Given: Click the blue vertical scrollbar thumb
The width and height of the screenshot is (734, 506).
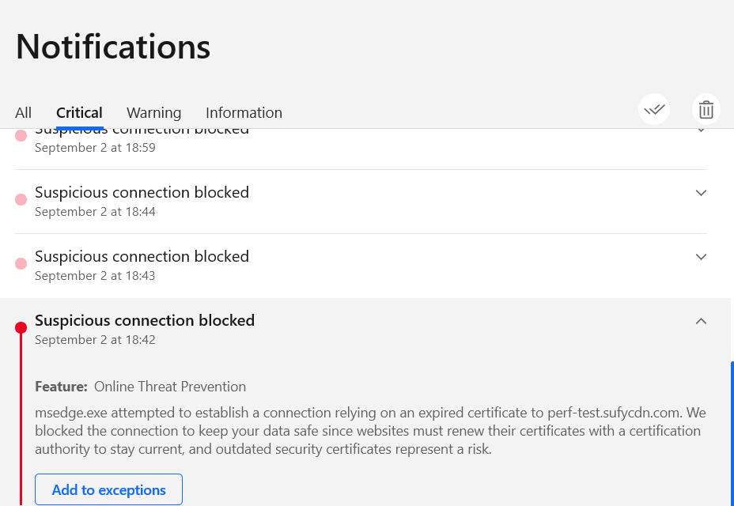Looking at the screenshot, I should point(732,433).
